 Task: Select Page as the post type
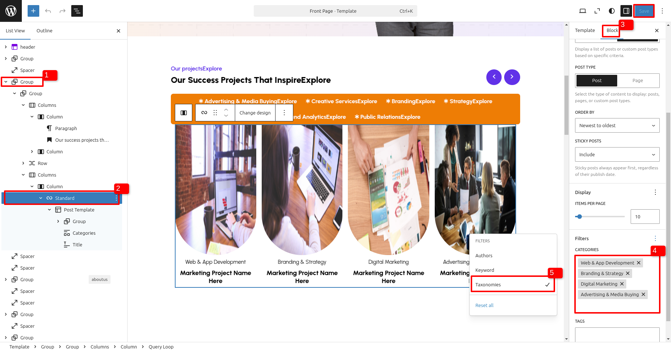(638, 81)
